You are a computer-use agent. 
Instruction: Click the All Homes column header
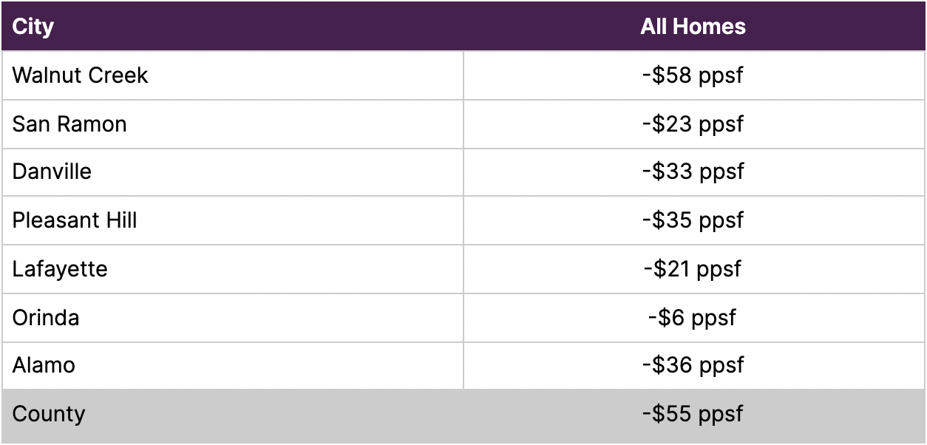click(x=693, y=27)
